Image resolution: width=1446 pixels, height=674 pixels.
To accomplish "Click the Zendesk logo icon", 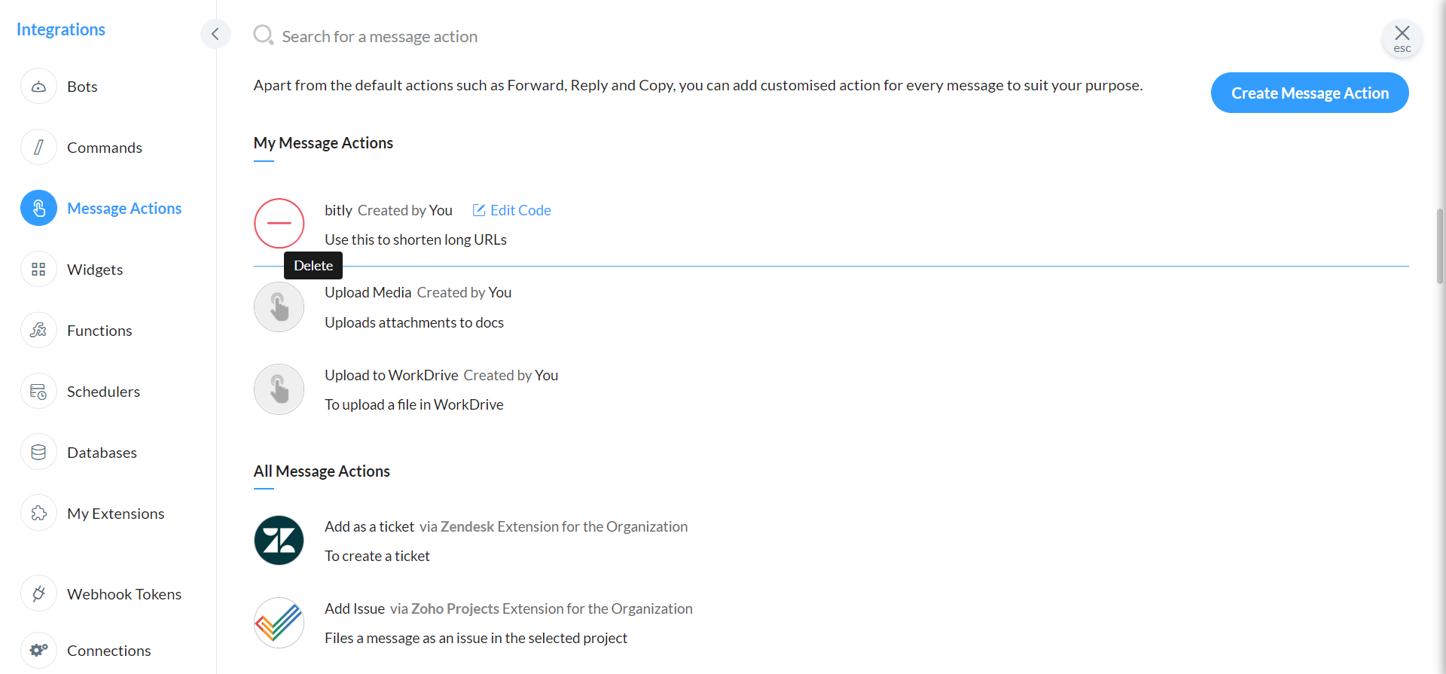I will [x=279, y=541].
